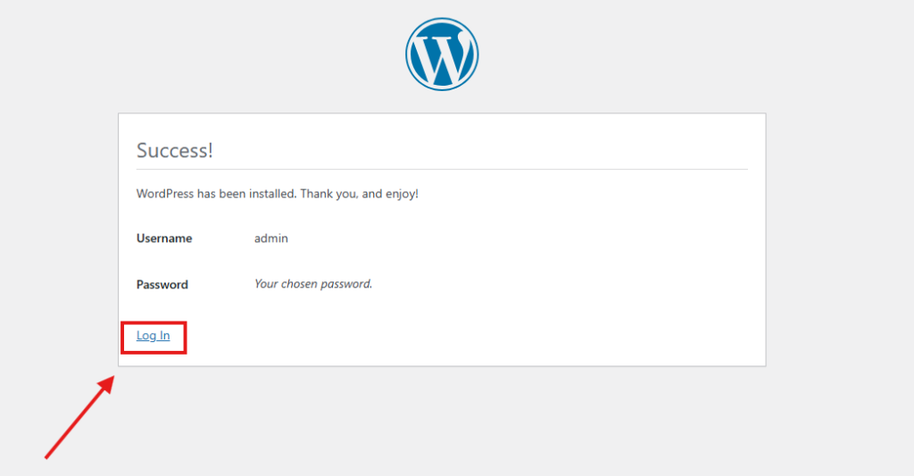
Task: Click the red arrow annotation's arrowhead
Action: point(107,383)
